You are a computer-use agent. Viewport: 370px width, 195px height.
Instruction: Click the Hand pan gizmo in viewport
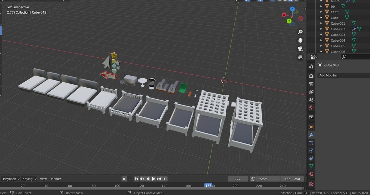[300, 40]
